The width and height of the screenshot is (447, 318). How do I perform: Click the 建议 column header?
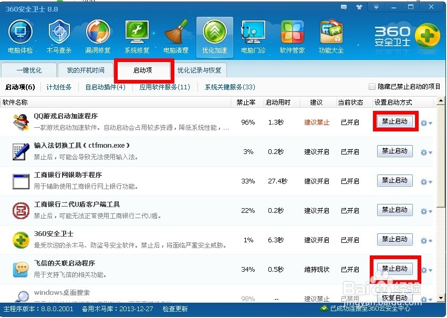pyautogui.click(x=316, y=102)
